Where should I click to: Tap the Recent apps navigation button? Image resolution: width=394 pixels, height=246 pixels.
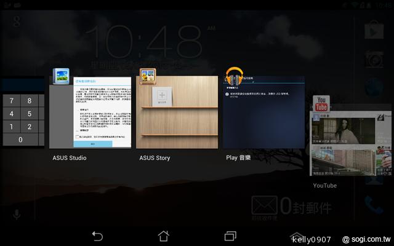230,236
